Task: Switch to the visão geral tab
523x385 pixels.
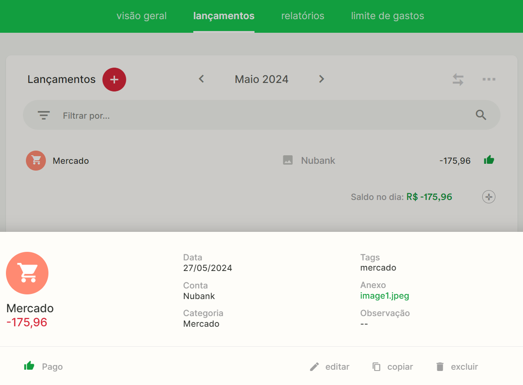Action: tap(141, 16)
